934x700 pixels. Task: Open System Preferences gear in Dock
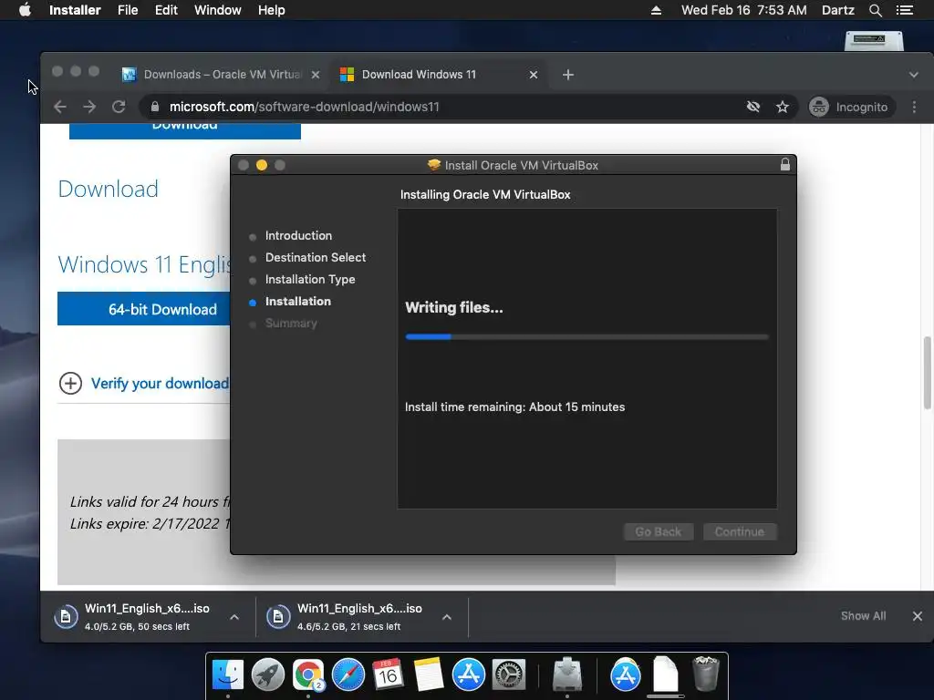pos(508,674)
